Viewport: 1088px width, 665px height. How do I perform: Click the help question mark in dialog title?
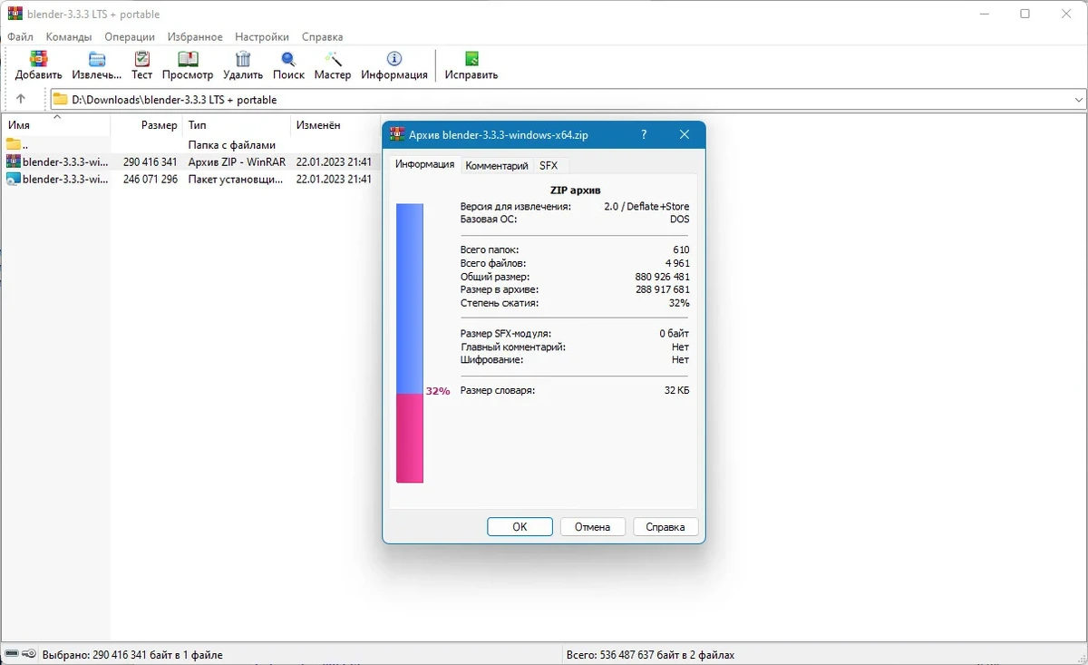[644, 134]
